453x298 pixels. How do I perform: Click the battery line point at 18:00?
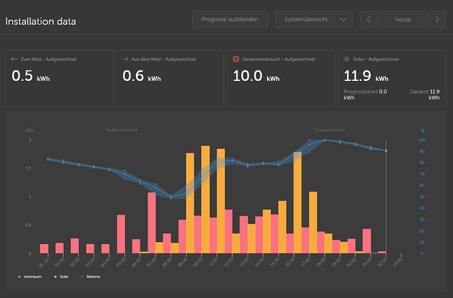(x=324, y=140)
